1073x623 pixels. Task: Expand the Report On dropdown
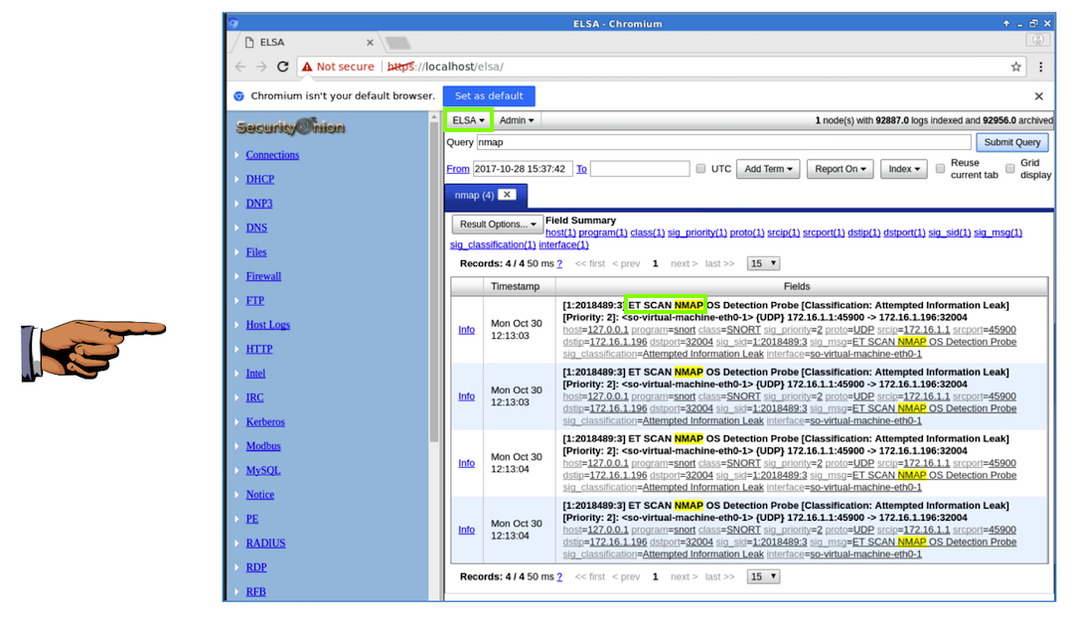(839, 169)
